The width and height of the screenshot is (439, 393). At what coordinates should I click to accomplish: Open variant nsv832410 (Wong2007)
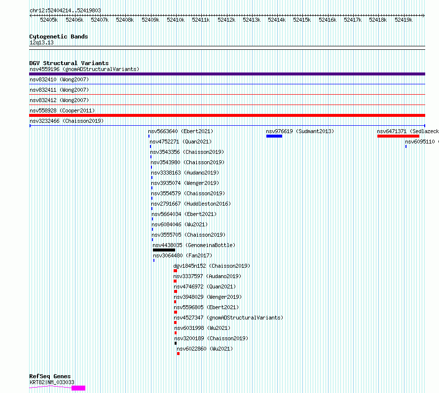[59, 79]
